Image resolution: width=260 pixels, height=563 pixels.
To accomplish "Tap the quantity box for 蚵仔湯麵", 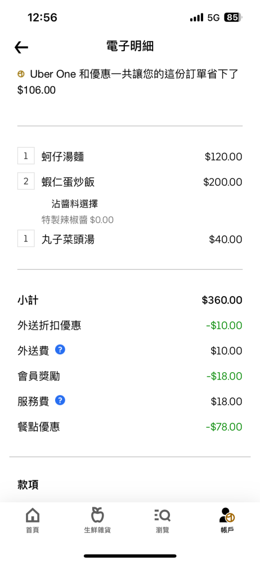I will 26,156.
